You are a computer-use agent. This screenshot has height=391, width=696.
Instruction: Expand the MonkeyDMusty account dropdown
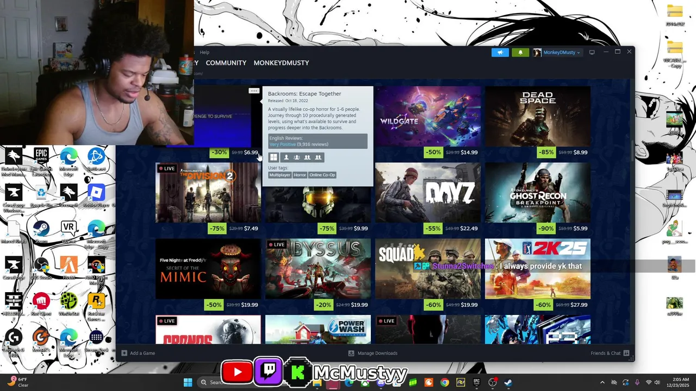coord(557,52)
